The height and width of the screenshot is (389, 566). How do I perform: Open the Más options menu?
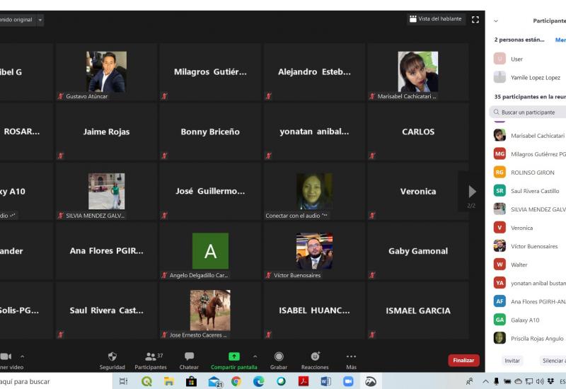(x=351, y=360)
